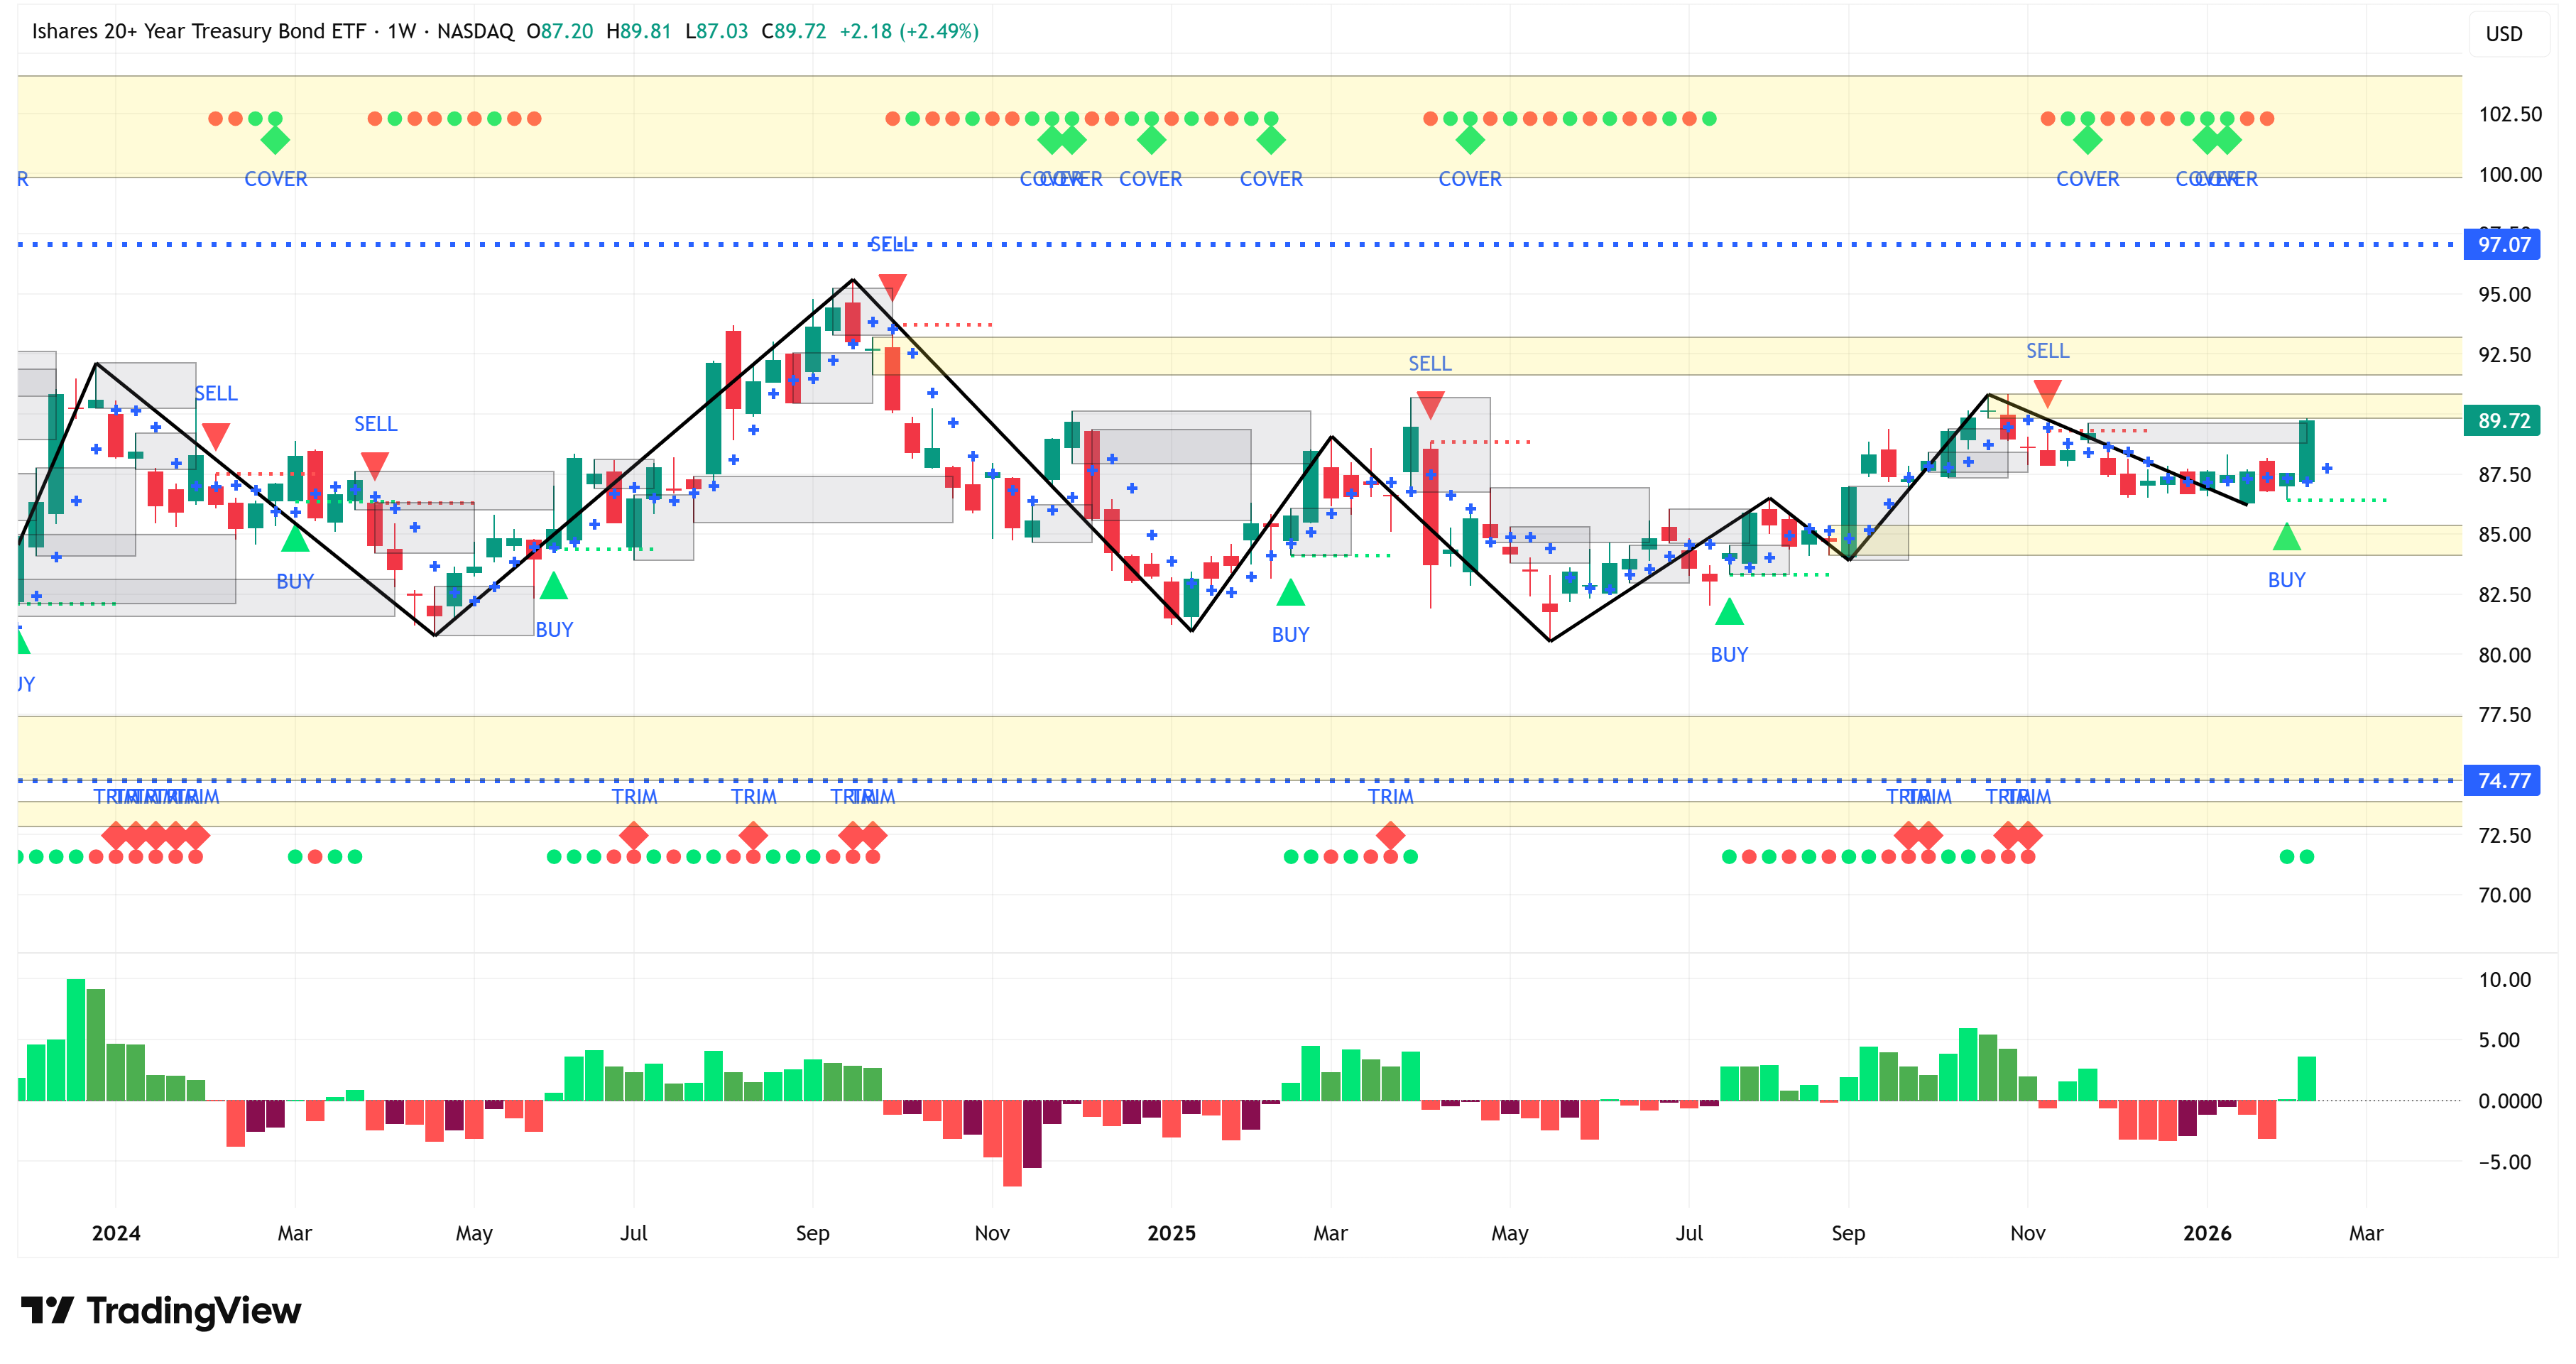Image resolution: width=2576 pixels, height=1364 pixels.
Task: Click the single red TRIM diamond near April 2025
Action: point(1390,834)
